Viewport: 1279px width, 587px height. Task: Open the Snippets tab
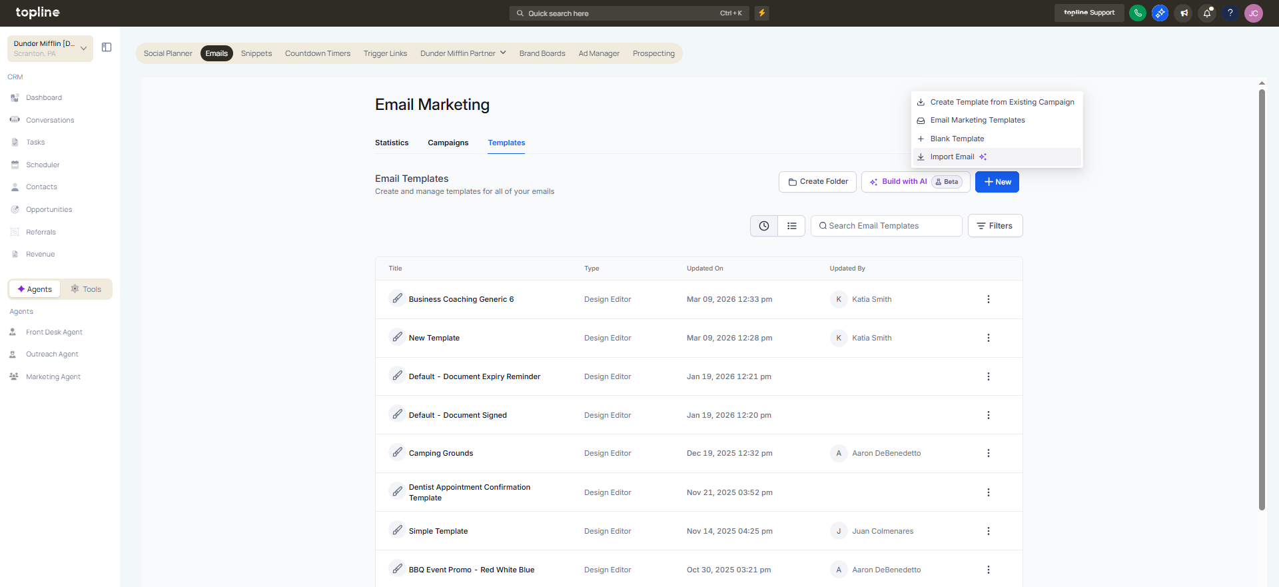[x=256, y=53]
